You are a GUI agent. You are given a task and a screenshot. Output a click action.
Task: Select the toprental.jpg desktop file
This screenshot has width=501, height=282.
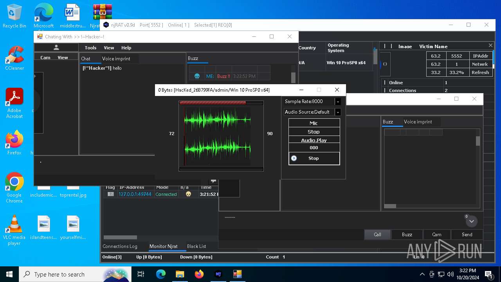pos(73,195)
